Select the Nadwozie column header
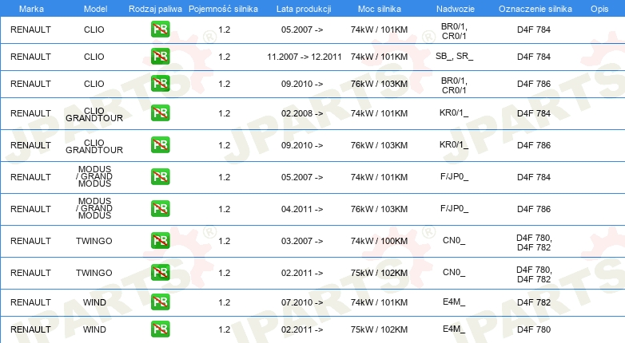This screenshot has height=343, width=625. tap(456, 9)
